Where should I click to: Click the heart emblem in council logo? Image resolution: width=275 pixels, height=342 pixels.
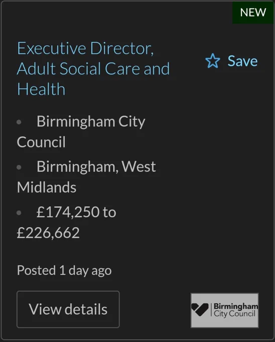pos(200,309)
